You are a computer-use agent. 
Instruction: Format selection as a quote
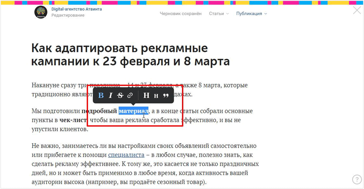coord(166,95)
